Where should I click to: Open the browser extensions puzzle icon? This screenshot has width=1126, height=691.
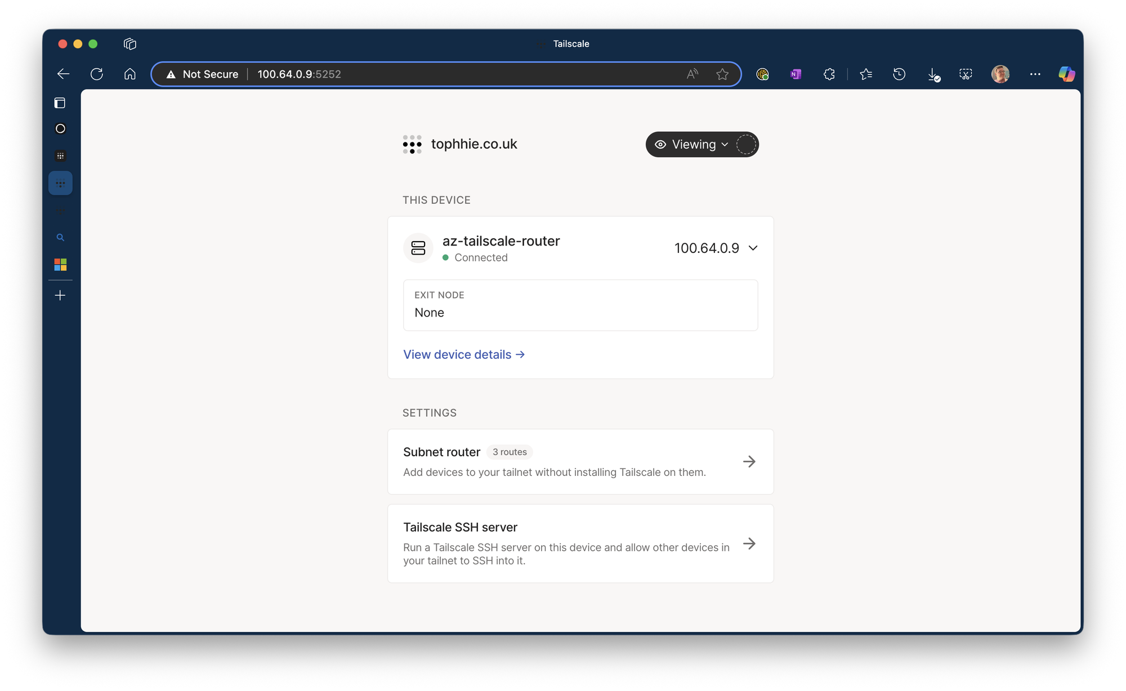pyautogui.click(x=829, y=74)
